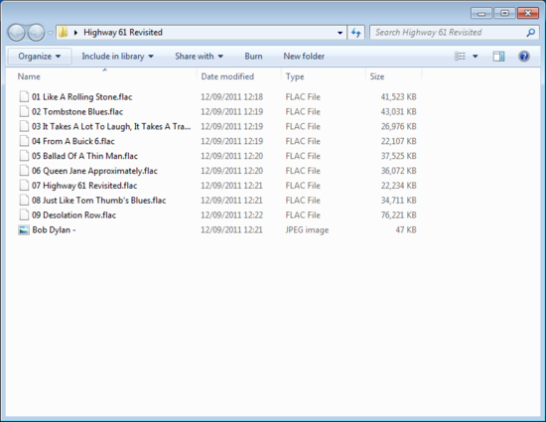Open Include in library dropdown
Viewport: 546px width, 422px height.
click(117, 57)
